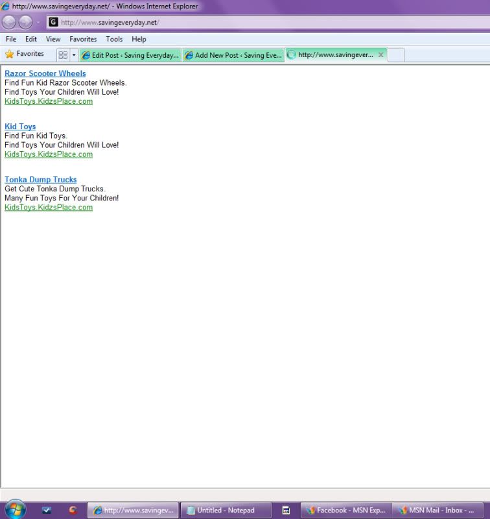This screenshot has width=490, height=519.
Task: Open the Windows Start orb
Action: (x=14, y=510)
